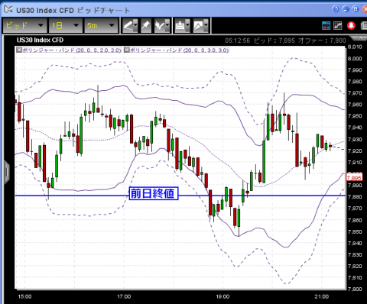This screenshot has width=367, height=304.
Task: Open the red alert bell icon
Action: tap(351, 25)
